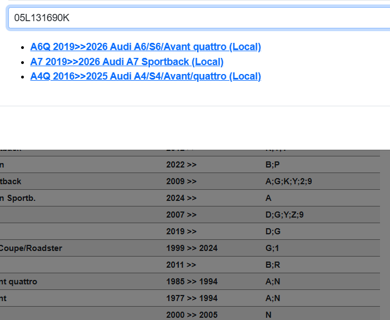Select the 2022 >> year cell

(181, 165)
